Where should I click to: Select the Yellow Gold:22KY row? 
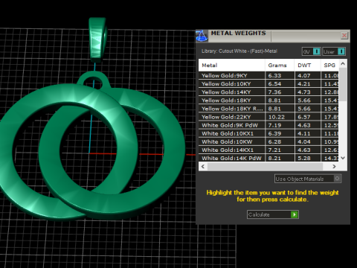268,117
